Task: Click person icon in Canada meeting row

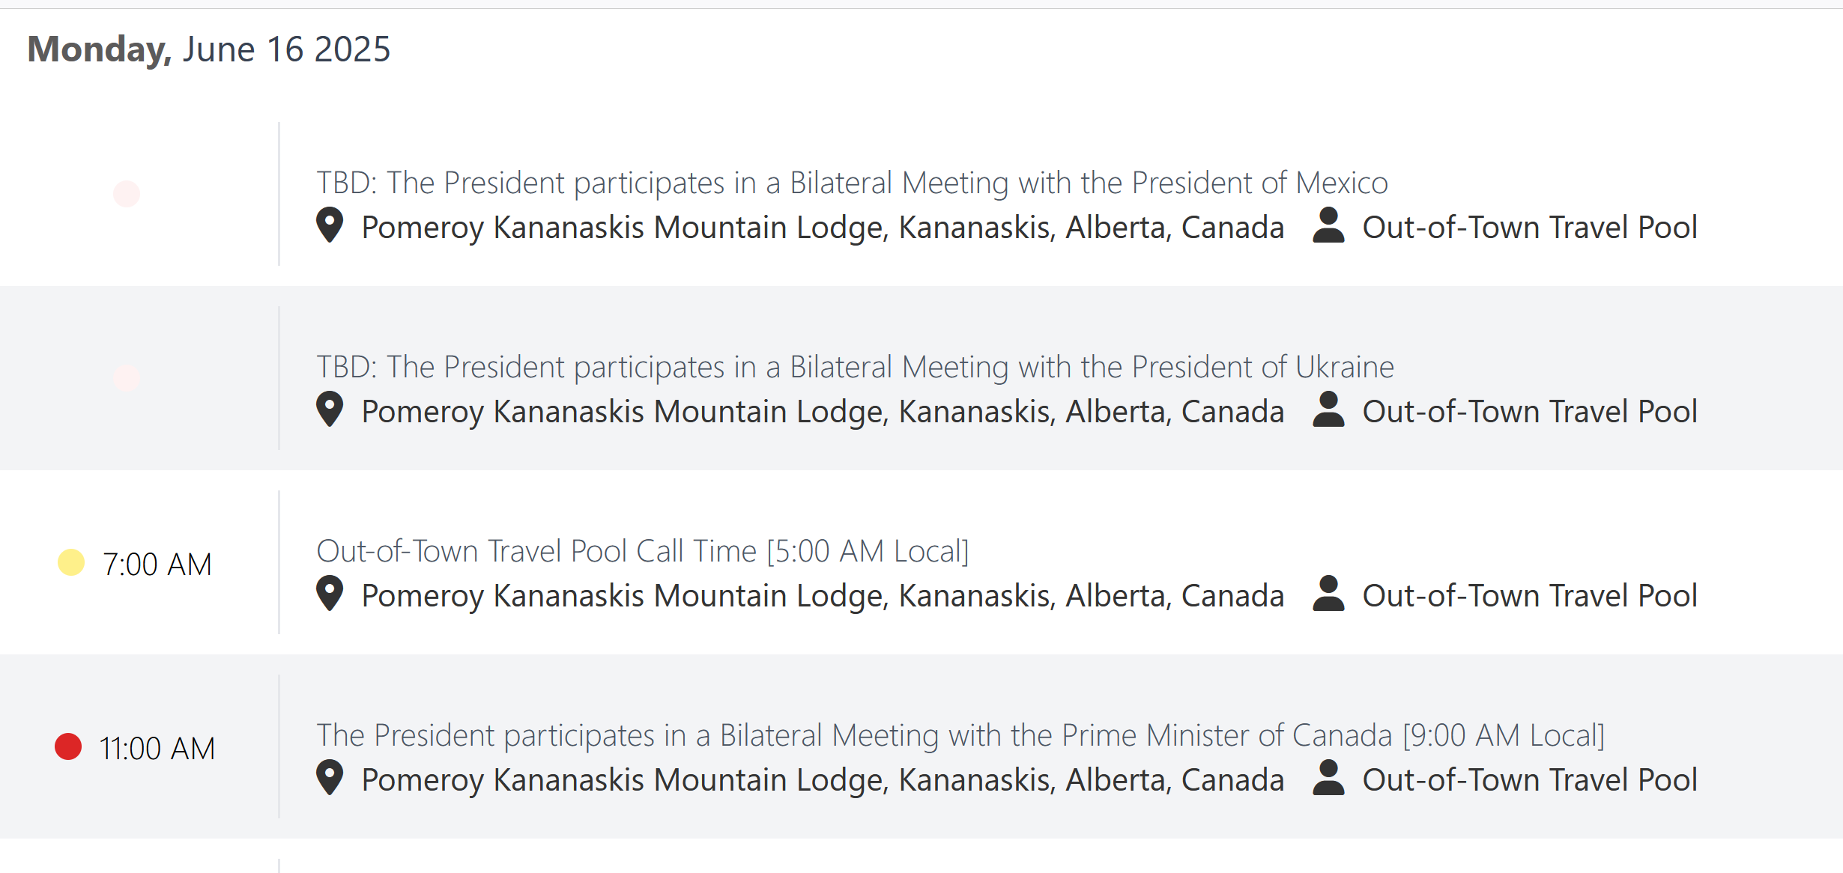Action: 1328,778
